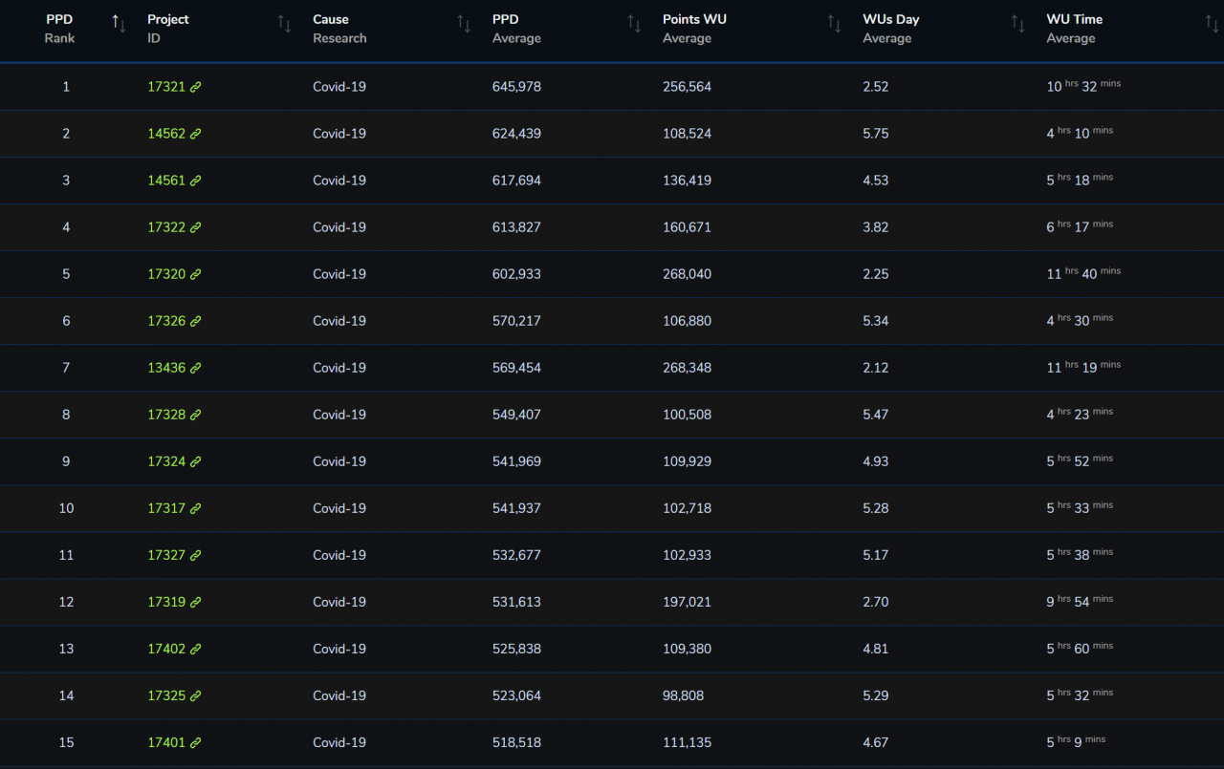Click the chain icon next to 14562
The image size is (1224, 769).
point(196,134)
